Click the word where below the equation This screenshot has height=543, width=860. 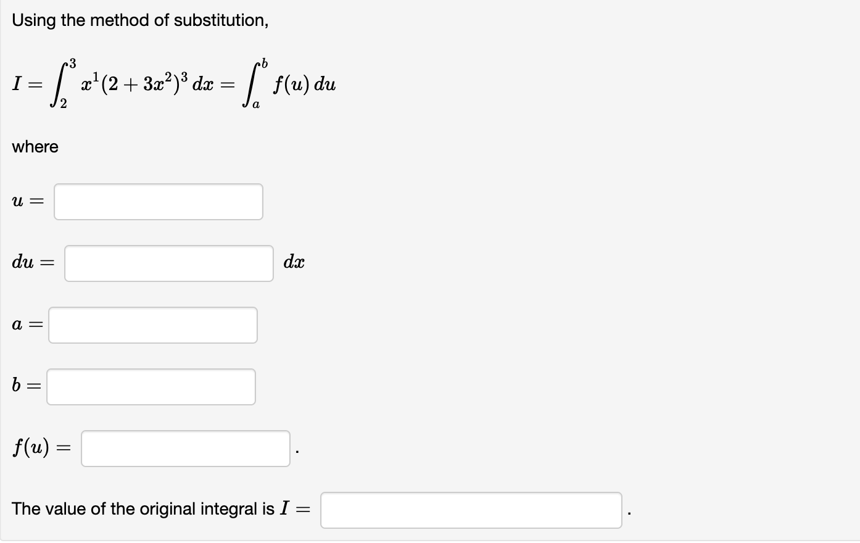click(x=35, y=147)
